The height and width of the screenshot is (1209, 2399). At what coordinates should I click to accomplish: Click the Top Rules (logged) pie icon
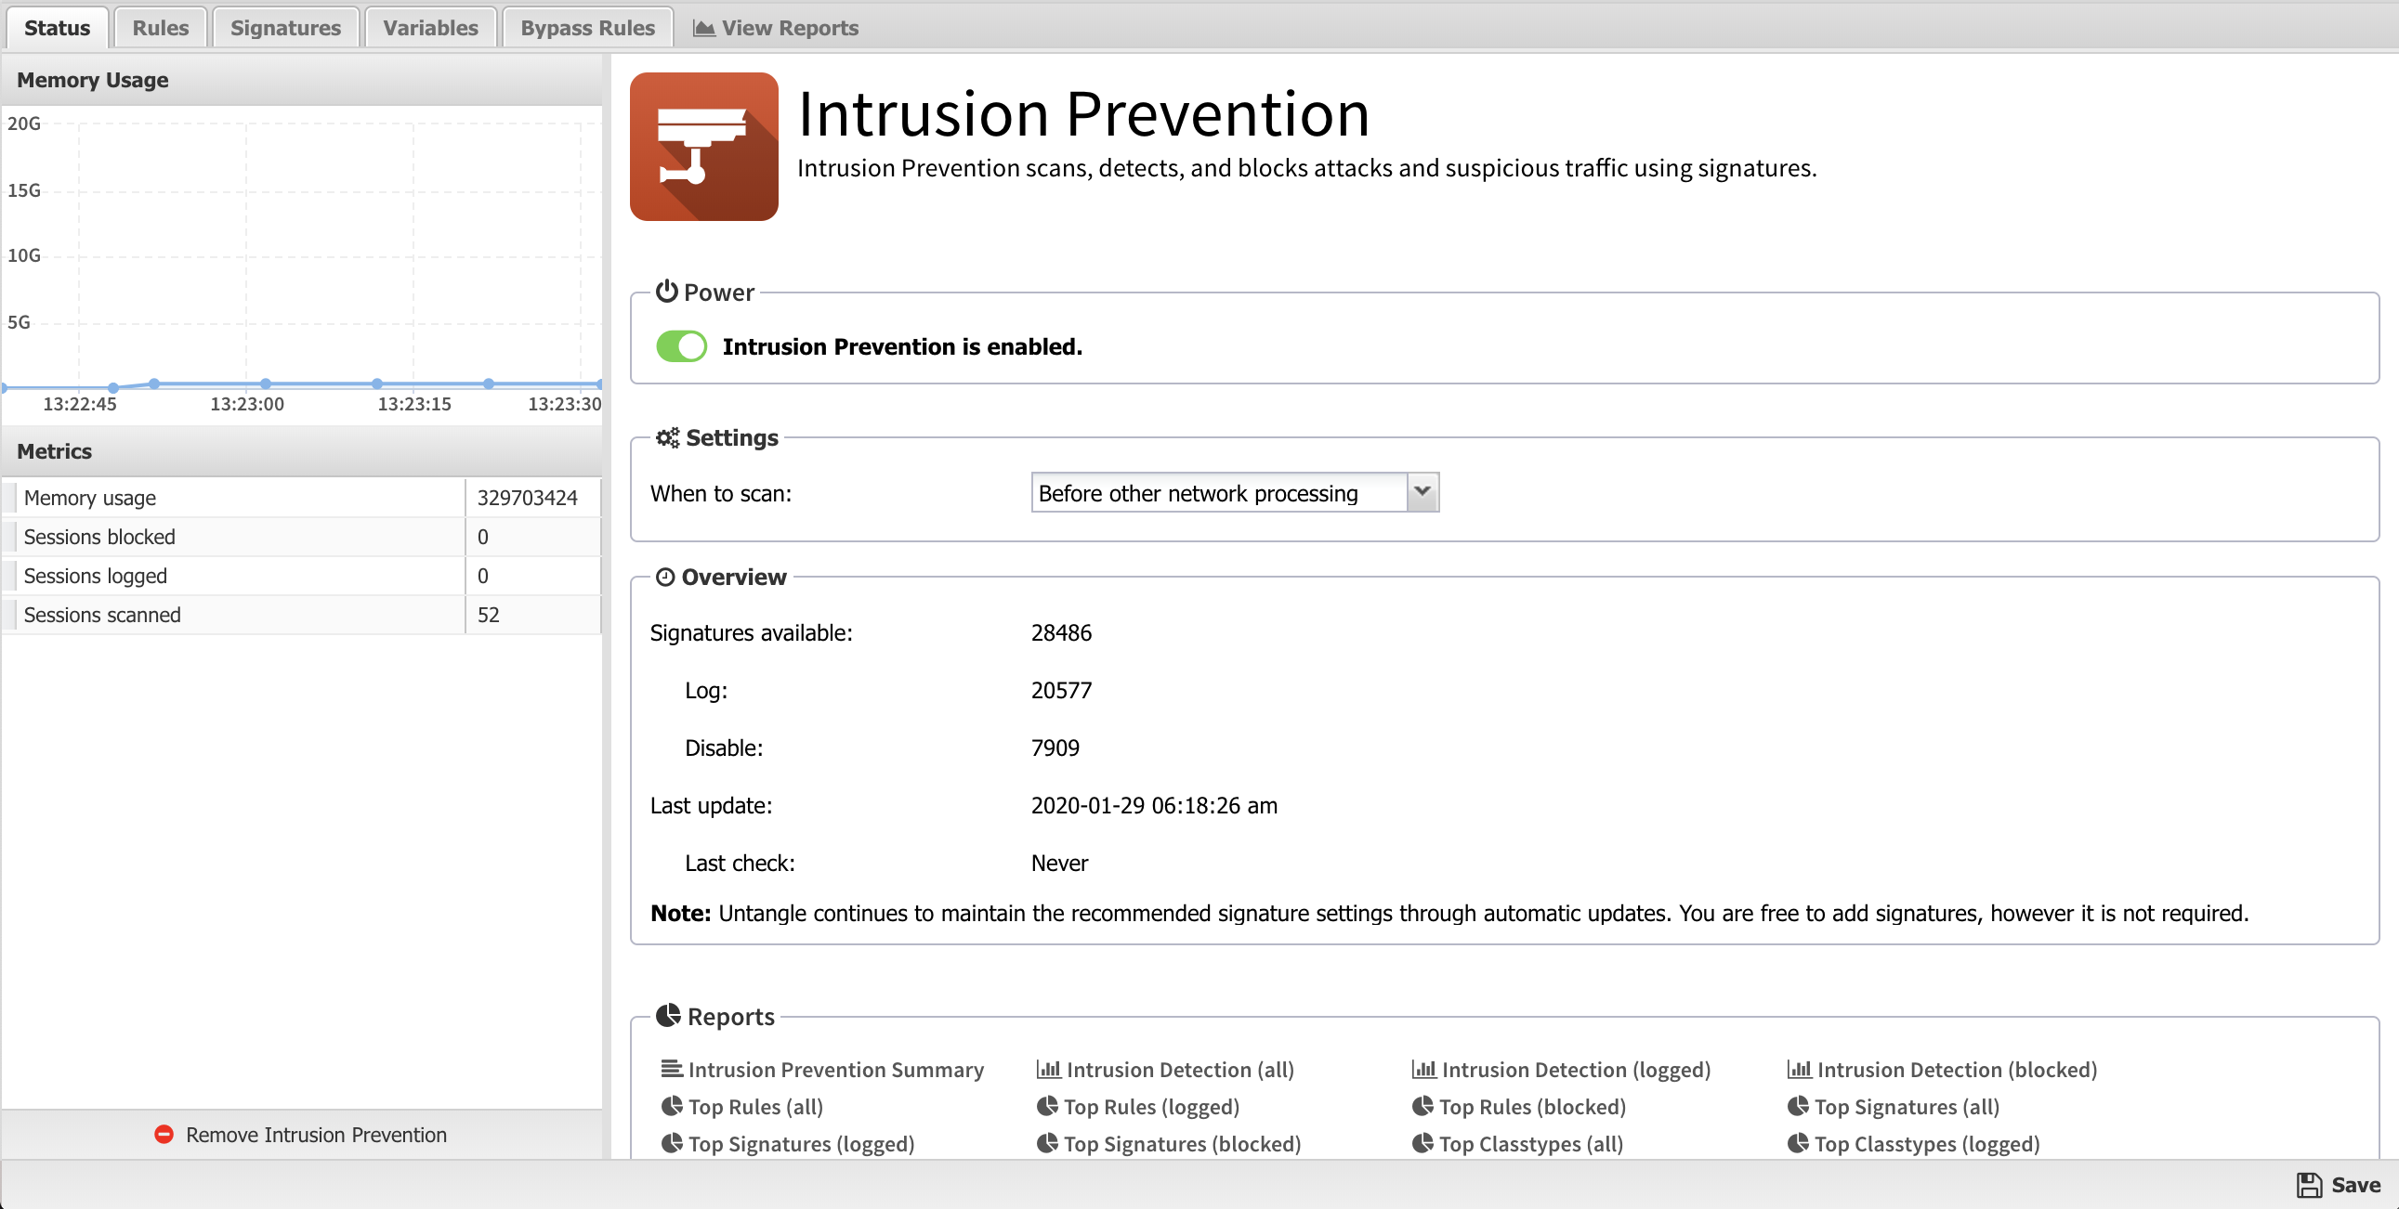pos(1047,1106)
